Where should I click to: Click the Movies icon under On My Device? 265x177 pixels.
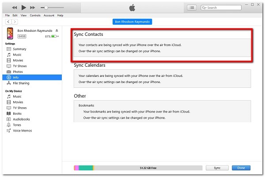pyautogui.click(x=9, y=102)
